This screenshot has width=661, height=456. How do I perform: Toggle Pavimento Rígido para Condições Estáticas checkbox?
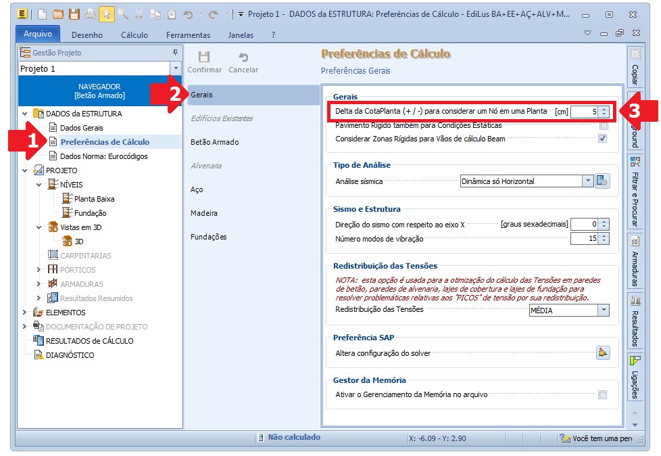[x=604, y=125]
